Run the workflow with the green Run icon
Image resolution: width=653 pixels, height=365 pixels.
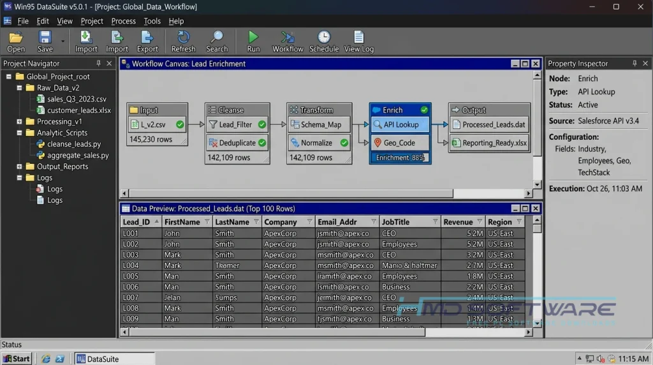[x=253, y=41]
